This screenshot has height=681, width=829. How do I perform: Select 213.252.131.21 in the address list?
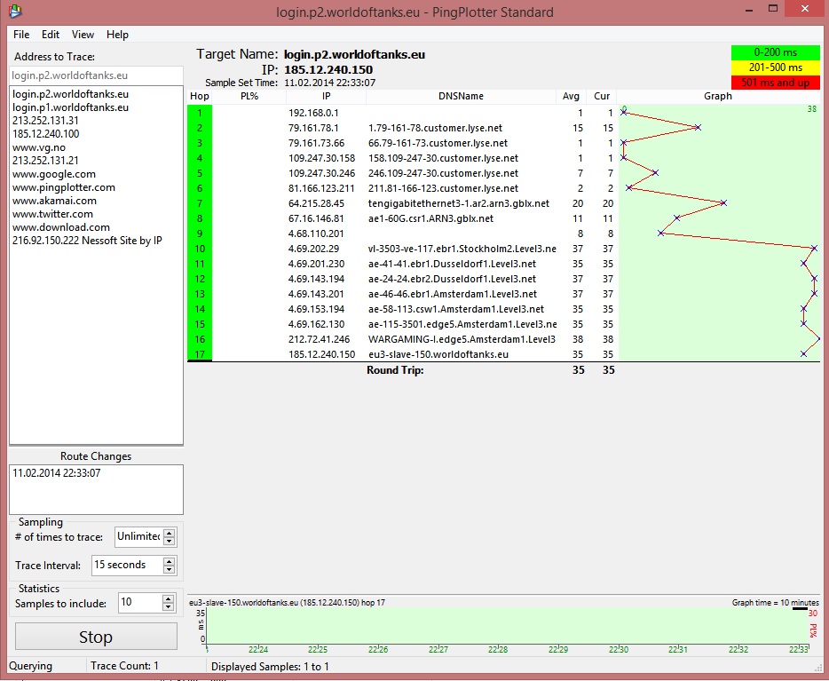[x=45, y=160]
